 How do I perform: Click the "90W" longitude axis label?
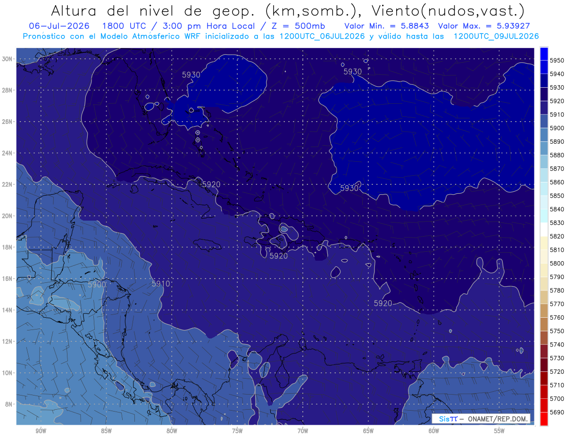(41, 431)
